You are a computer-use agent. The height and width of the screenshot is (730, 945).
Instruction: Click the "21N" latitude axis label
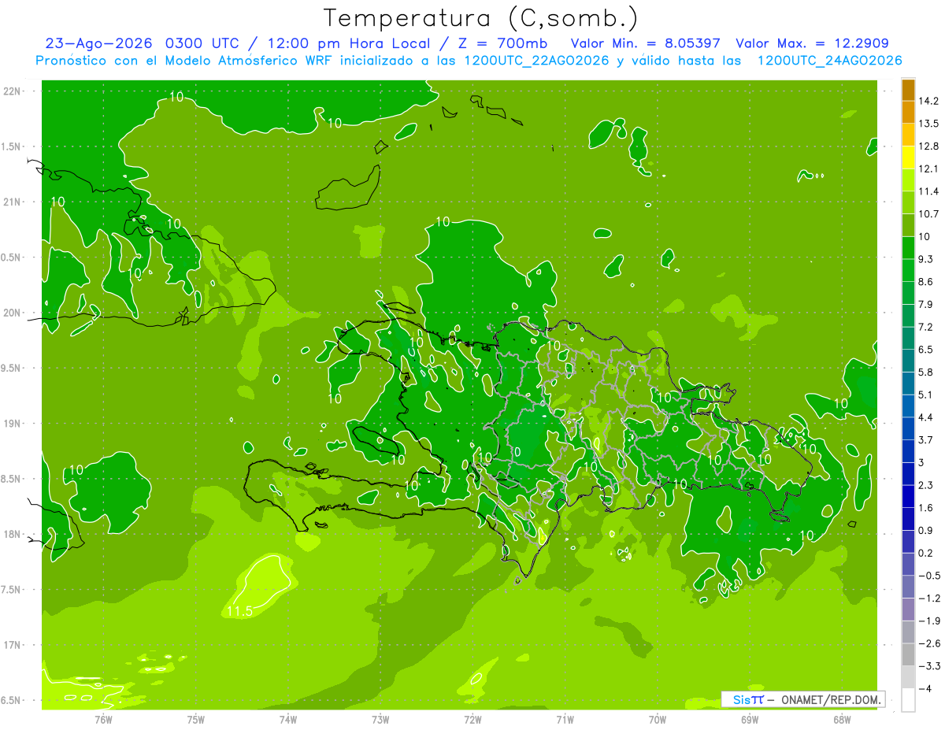(x=13, y=202)
